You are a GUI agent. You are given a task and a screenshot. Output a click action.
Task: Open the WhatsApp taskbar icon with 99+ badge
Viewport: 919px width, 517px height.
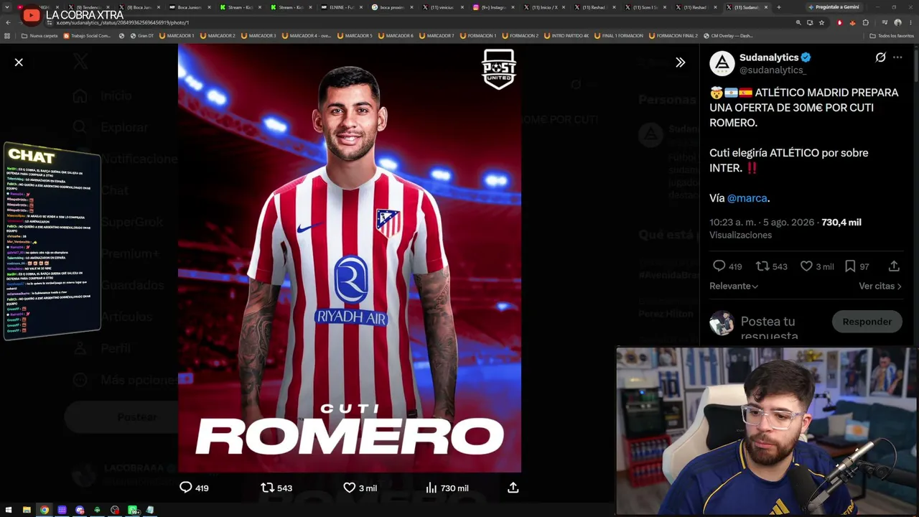133,510
